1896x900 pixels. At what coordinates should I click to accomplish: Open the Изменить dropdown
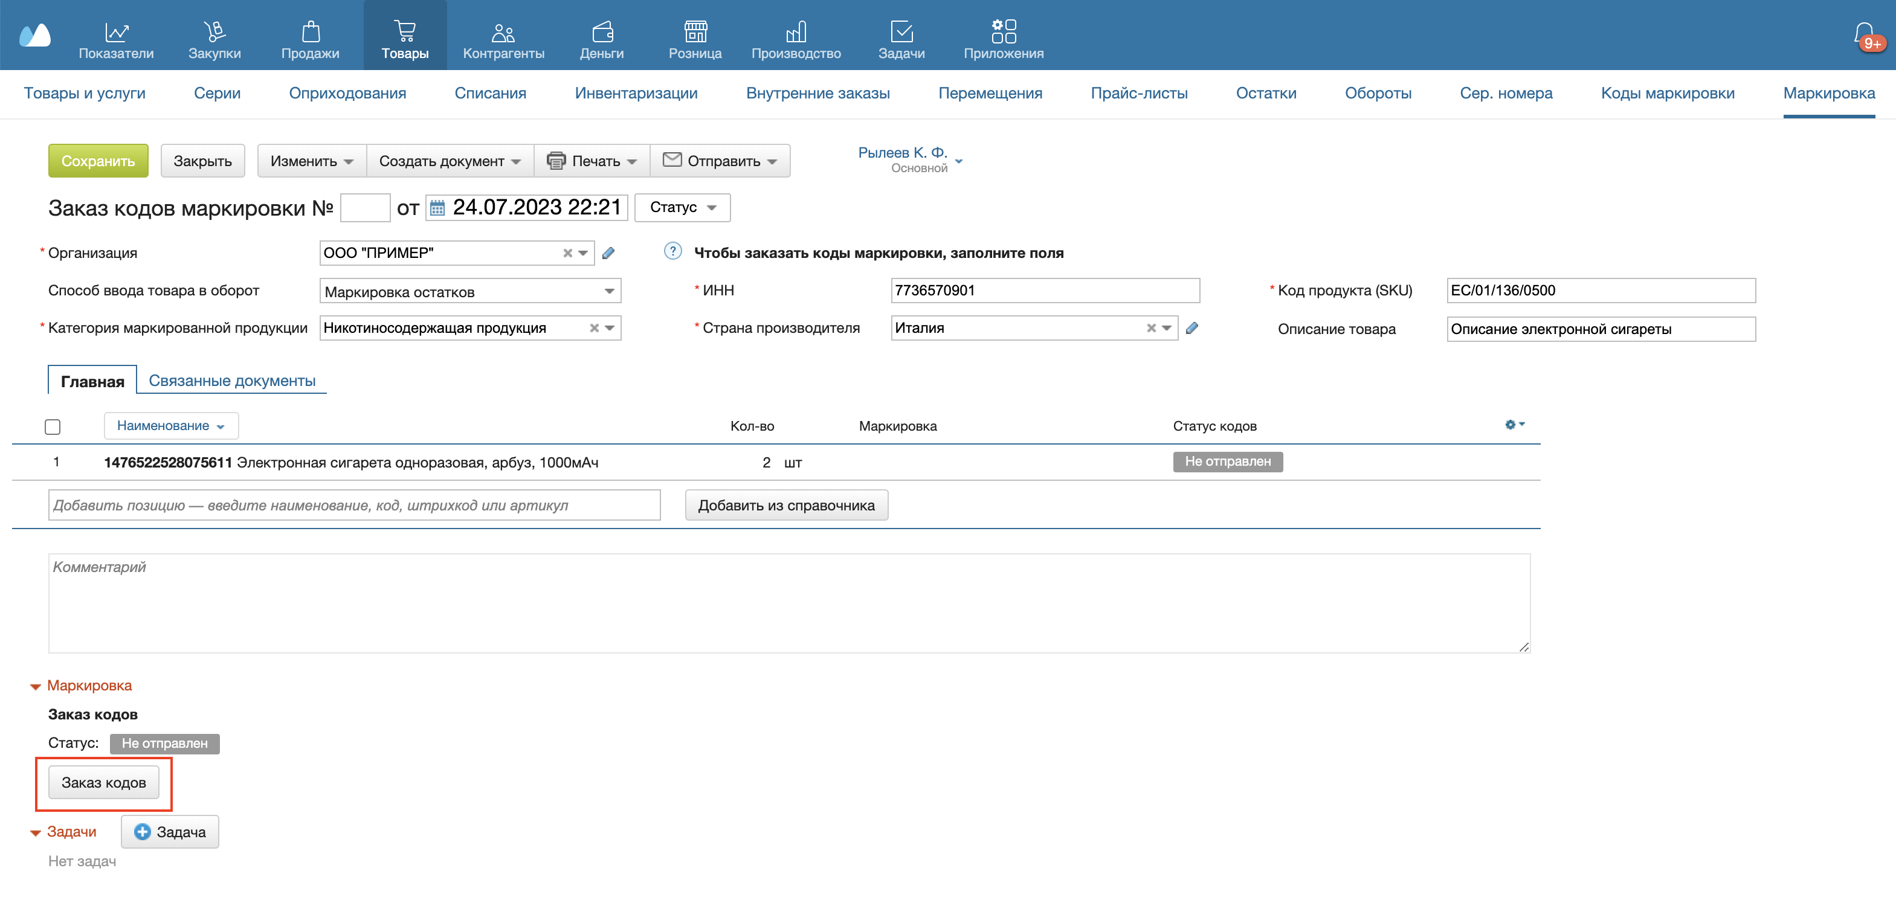coord(311,161)
